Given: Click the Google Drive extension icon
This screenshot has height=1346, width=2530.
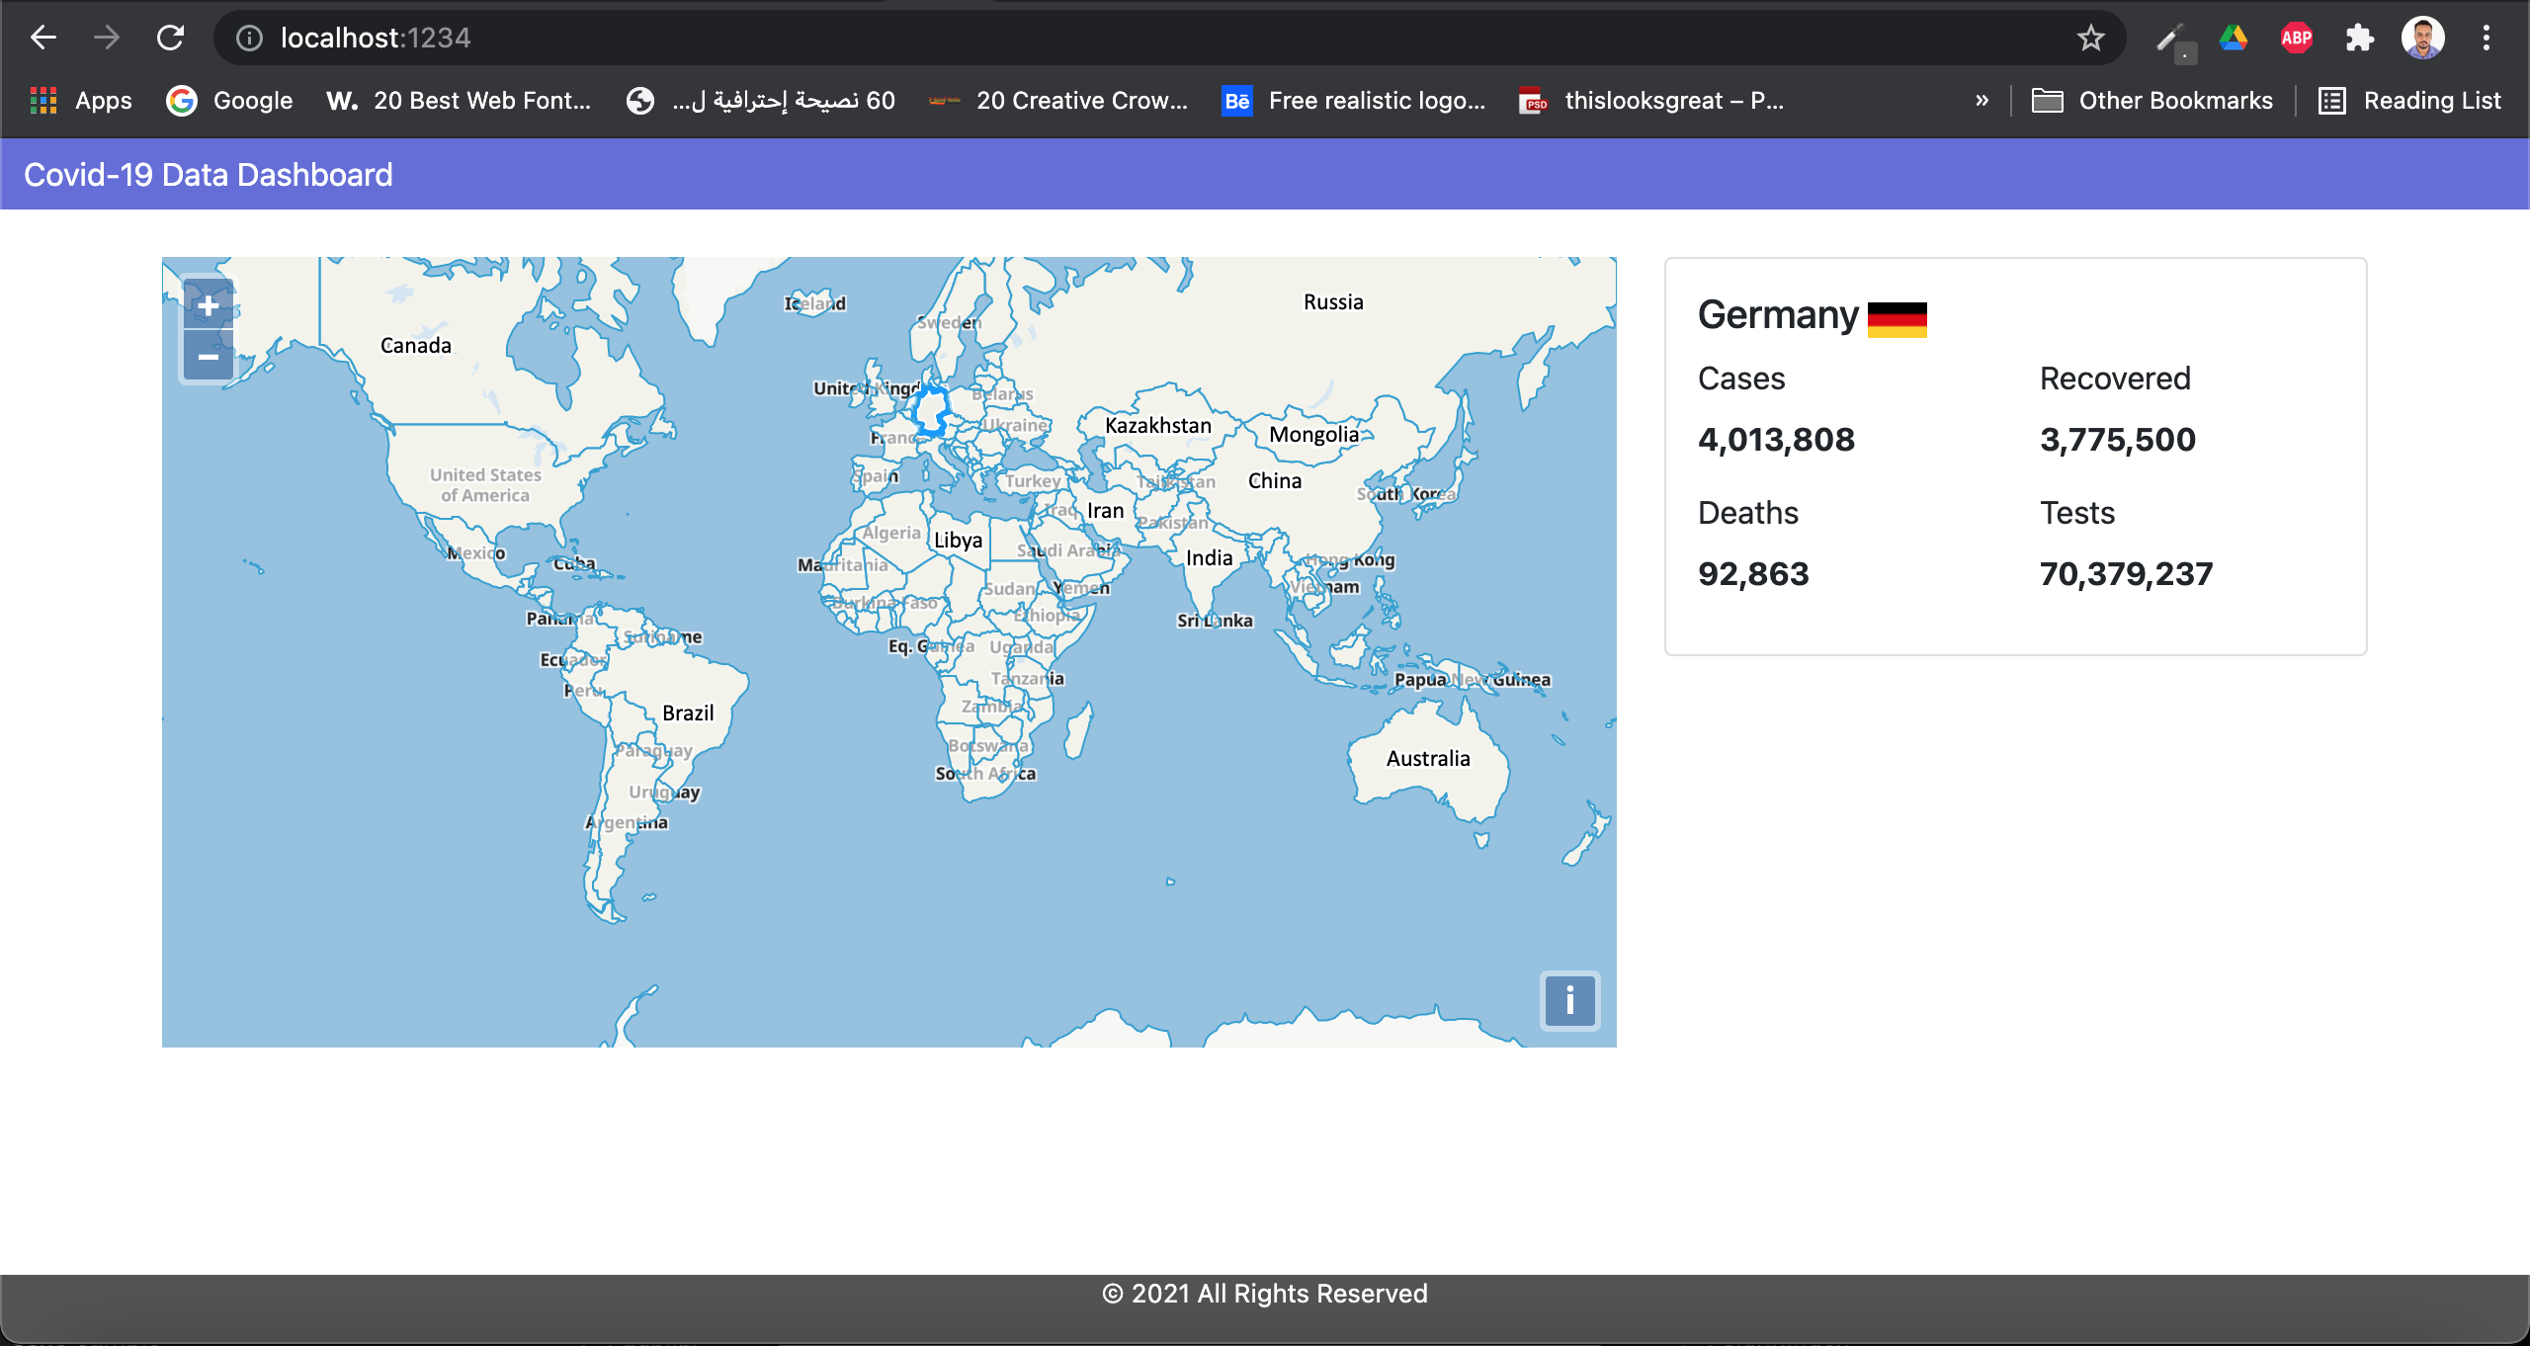Looking at the screenshot, I should (x=2234, y=39).
